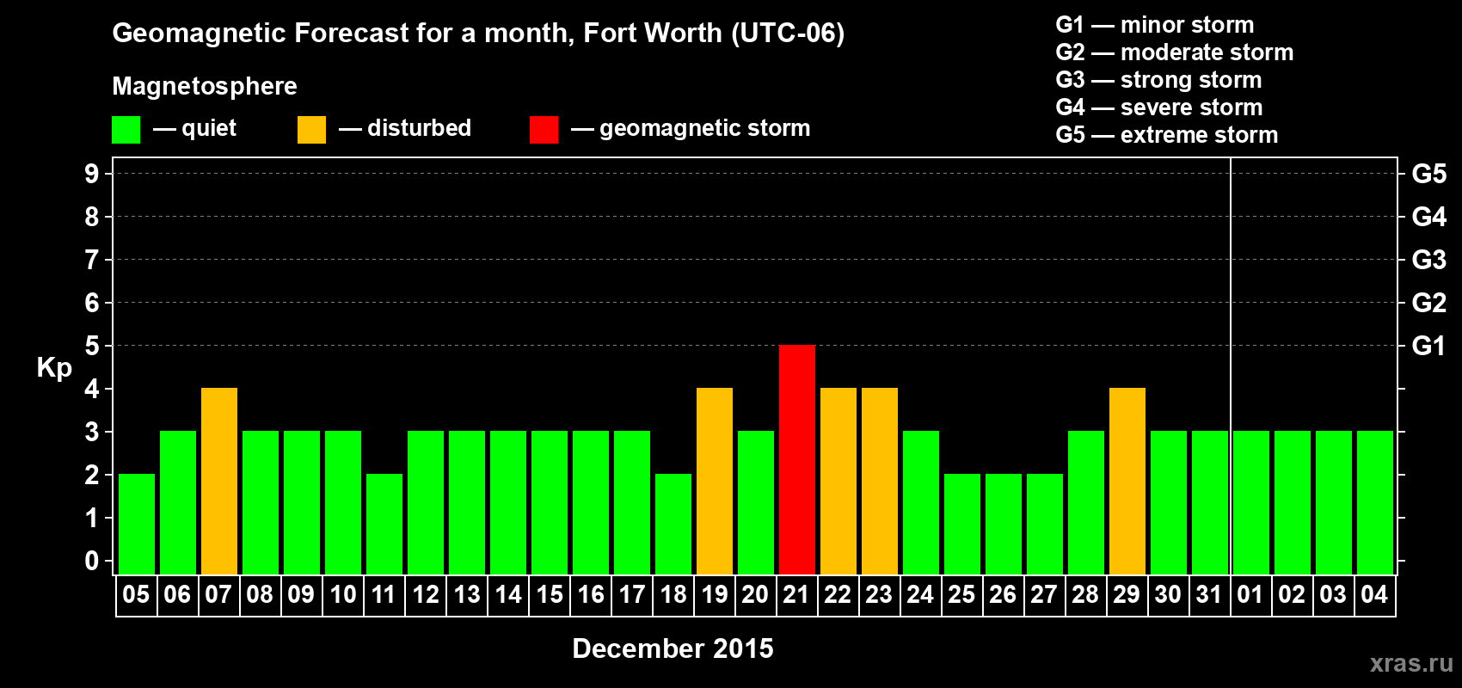
Task: Click date label 12 on the axis
Action: (x=425, y=594)
